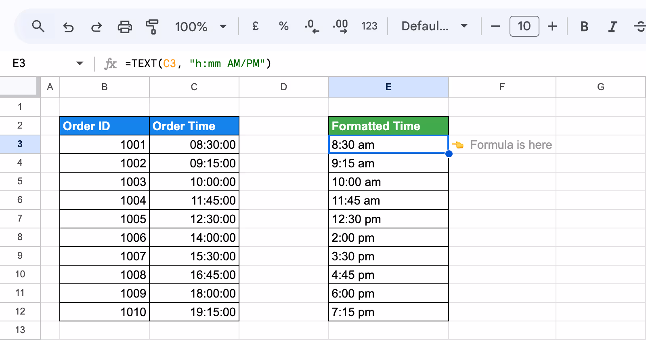Image resolution: width=646 pixels, height=340 pixels.
Task: Click the font size field showing 10
Action: pyautogui.click(x=524, y=26)
